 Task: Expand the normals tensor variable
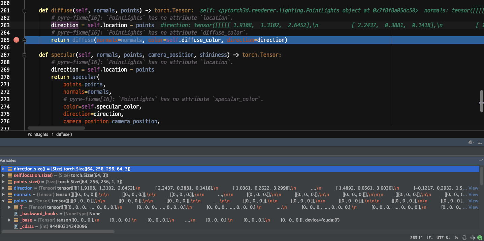[3, 194]
